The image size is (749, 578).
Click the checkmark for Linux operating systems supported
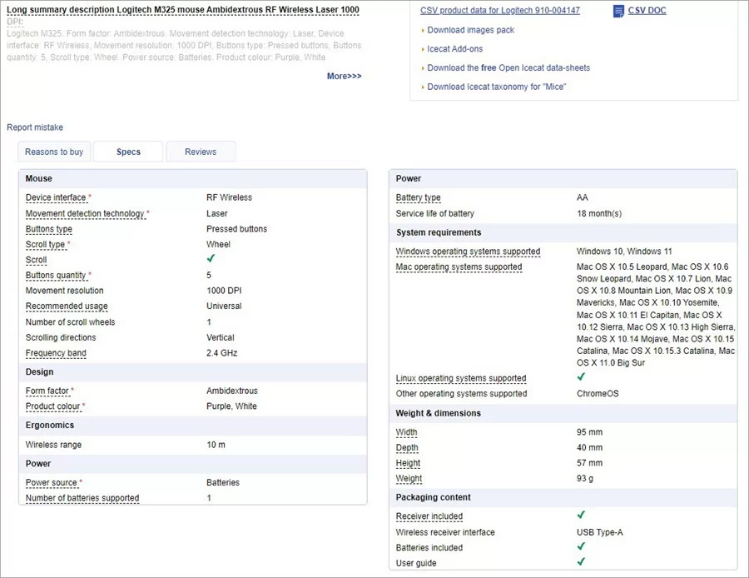[x=580, y=377]
